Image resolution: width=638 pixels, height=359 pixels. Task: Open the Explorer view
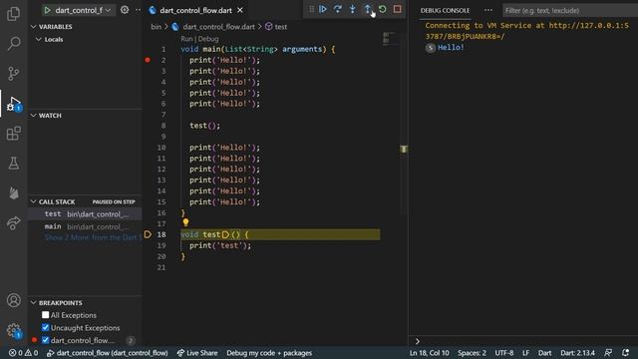[x=13, y=13]
